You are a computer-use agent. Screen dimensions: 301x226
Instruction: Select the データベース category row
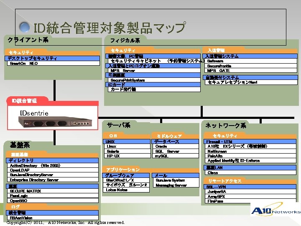tap(175, 141)
